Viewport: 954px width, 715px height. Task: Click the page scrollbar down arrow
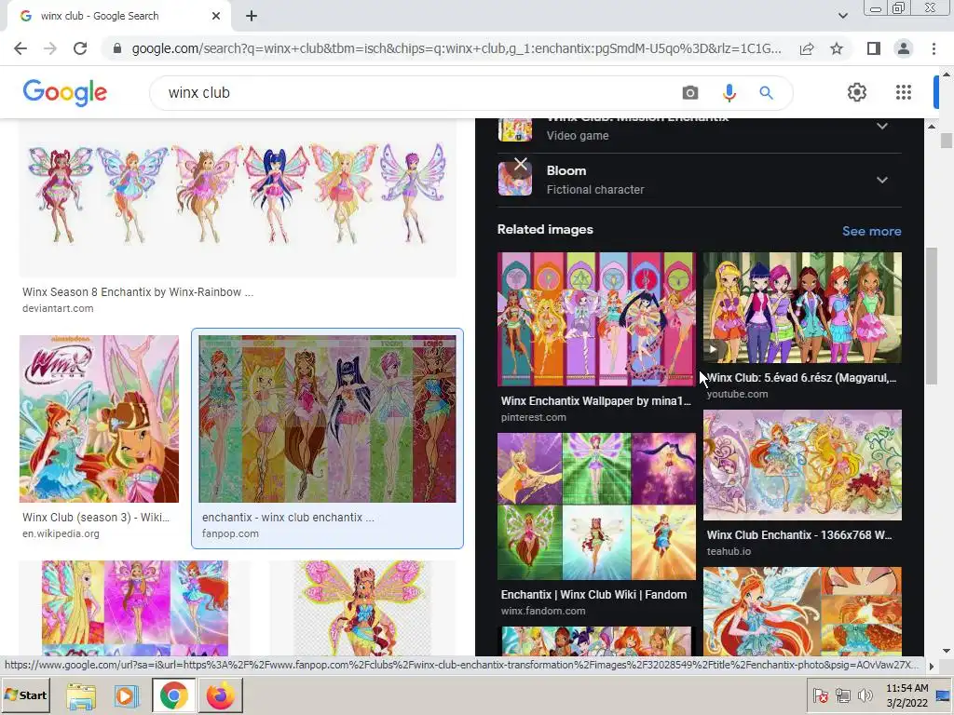947,651
